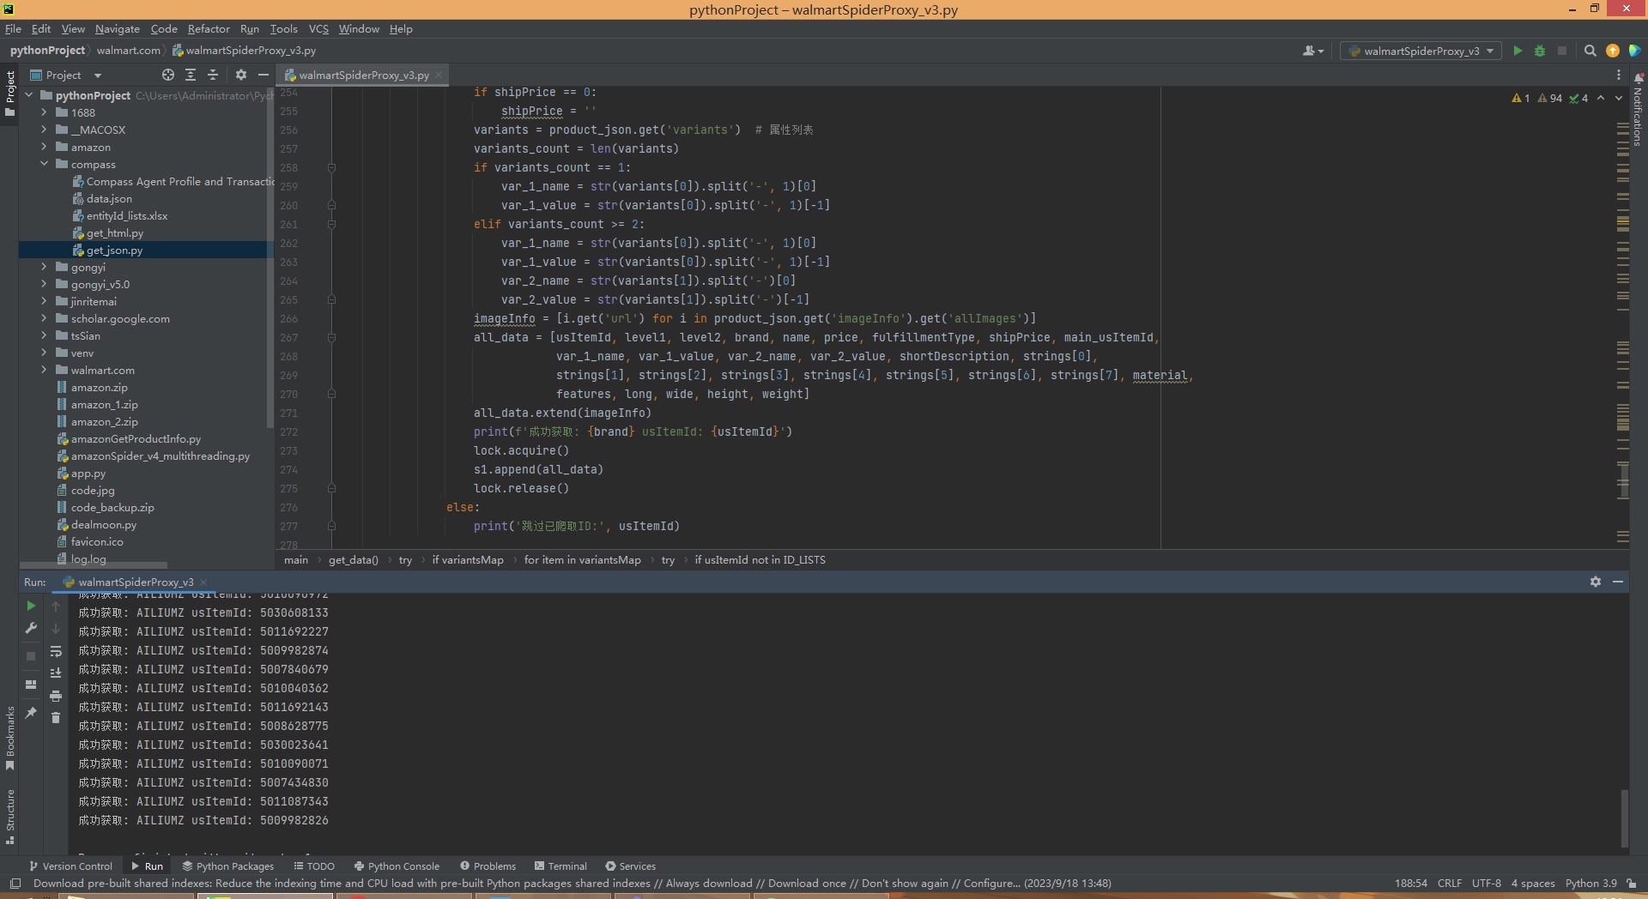Print the Run console output

(56, 696)
